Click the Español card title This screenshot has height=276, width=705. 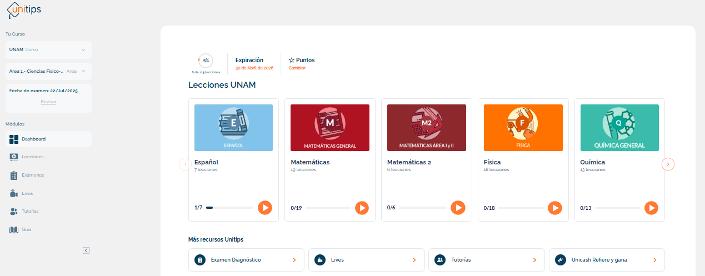pyautogui.click(x=206, y=162)
